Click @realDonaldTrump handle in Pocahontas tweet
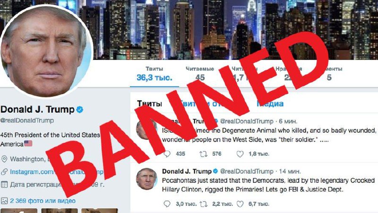The width and height of the screenshot is (378, 213). click(x=247, y=171)
